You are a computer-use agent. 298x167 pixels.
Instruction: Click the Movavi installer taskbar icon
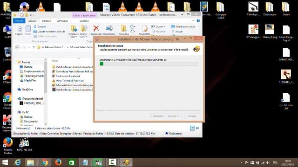coord(126,162)
